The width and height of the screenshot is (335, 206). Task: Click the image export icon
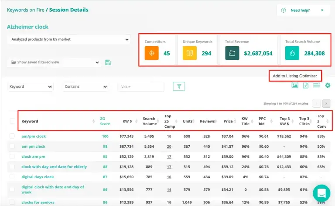[295, 85]
